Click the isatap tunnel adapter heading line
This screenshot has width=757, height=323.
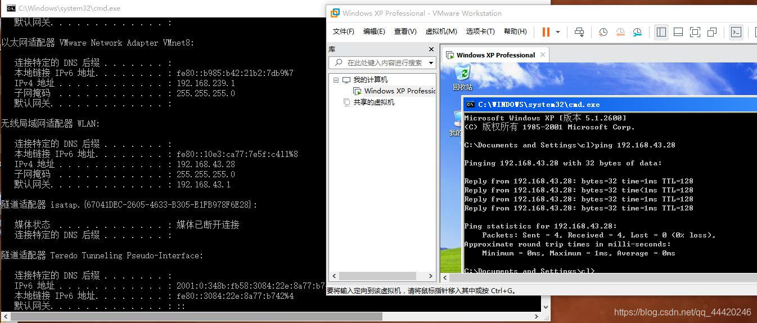coord(129,205)
